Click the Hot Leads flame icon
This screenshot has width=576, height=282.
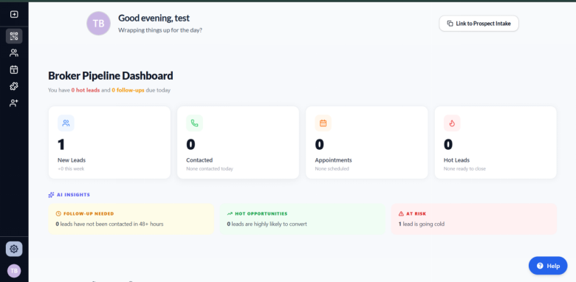coord(452,123)
